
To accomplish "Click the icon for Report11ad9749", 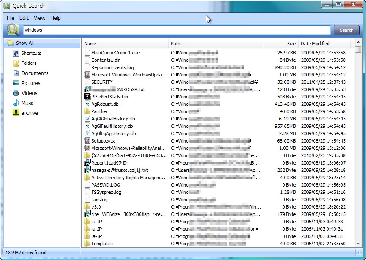I will tap(87, 163).
